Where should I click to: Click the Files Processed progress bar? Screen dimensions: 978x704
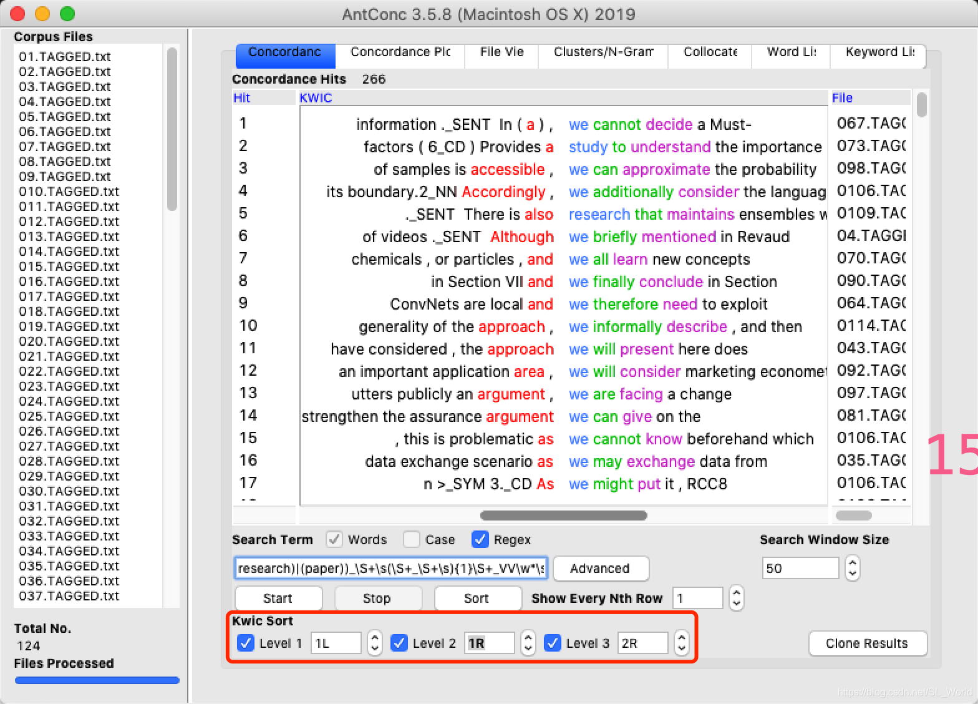(x=97, y=680)
